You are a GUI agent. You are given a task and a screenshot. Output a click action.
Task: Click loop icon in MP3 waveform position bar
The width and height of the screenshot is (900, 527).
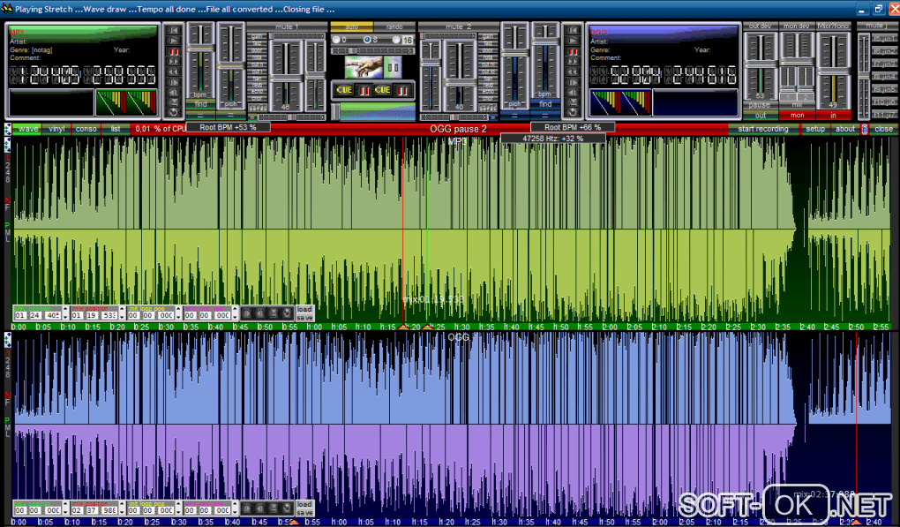point(287,313)
